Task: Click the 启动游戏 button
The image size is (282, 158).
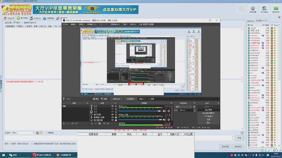Action: (x=238, y=146)
